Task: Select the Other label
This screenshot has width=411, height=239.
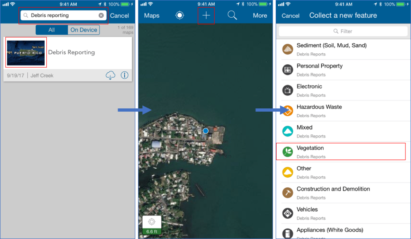Action: tap(304, 168)
